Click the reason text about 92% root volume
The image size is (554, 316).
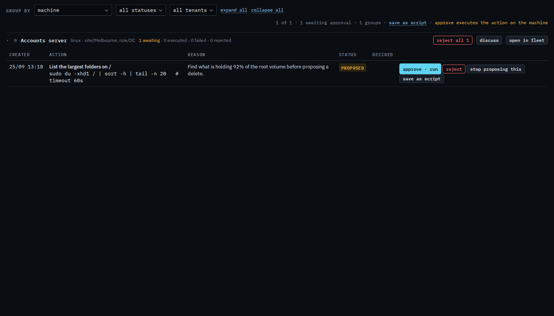pyautogui.click(x=258, y=70)
